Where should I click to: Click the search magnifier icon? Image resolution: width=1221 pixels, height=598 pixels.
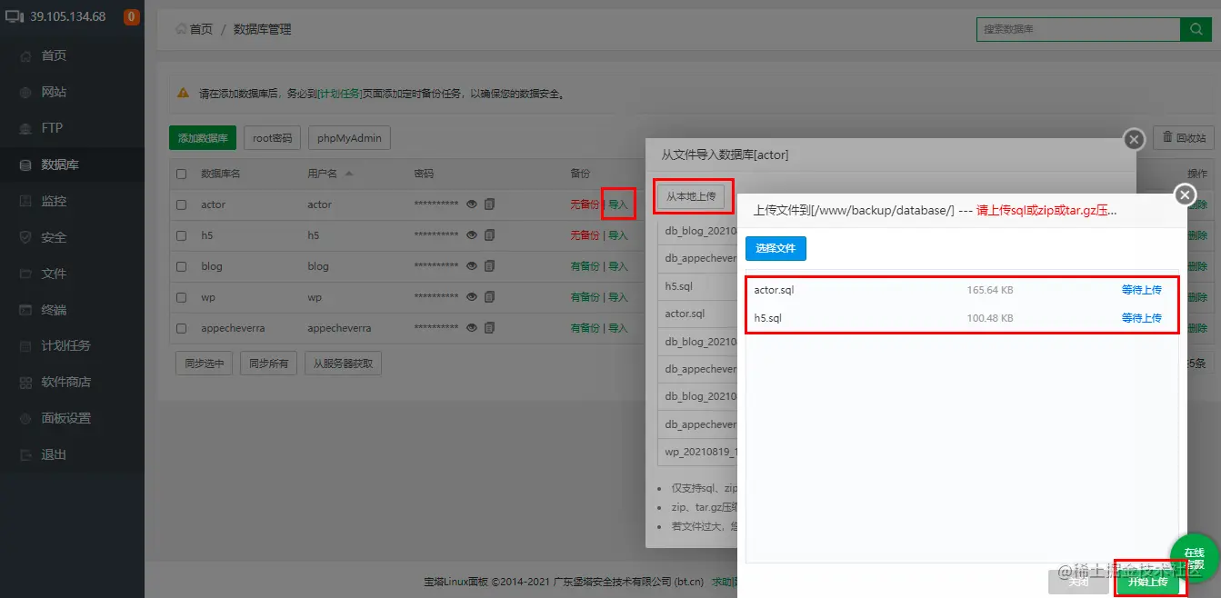point(1196,29)
